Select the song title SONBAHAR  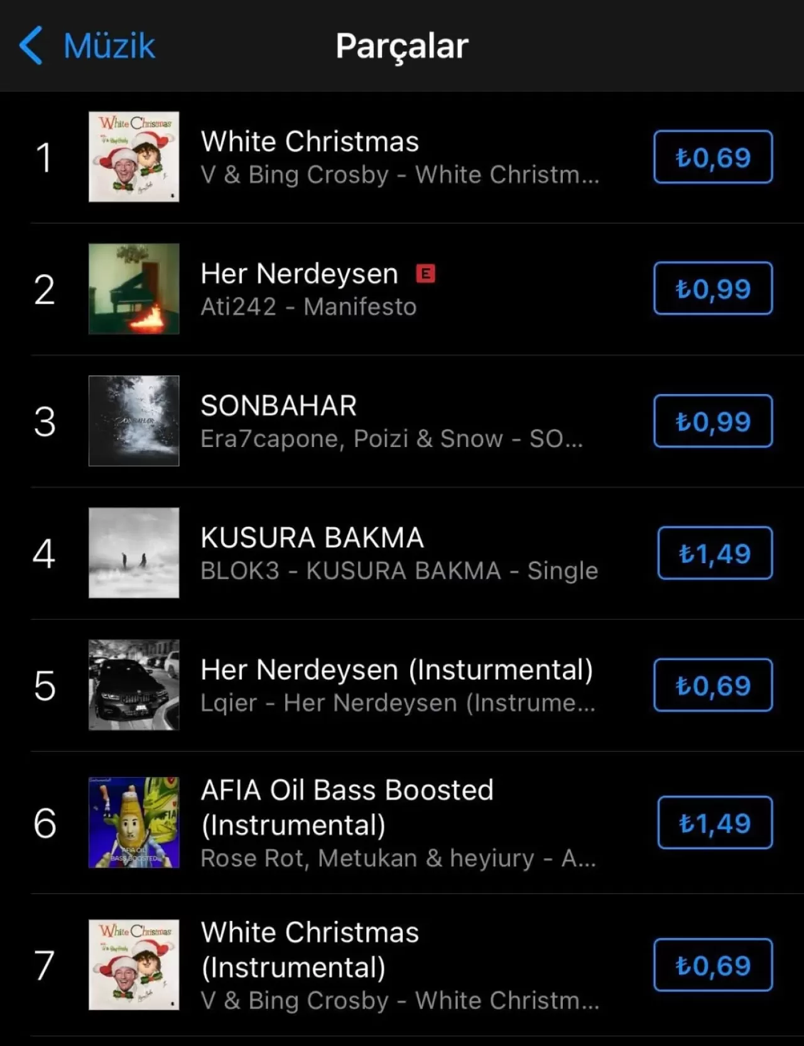[x=278, y=405]
